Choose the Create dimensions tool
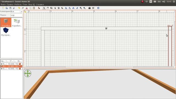The width and height of the screenshot is (176, 99). coord(59,8)
